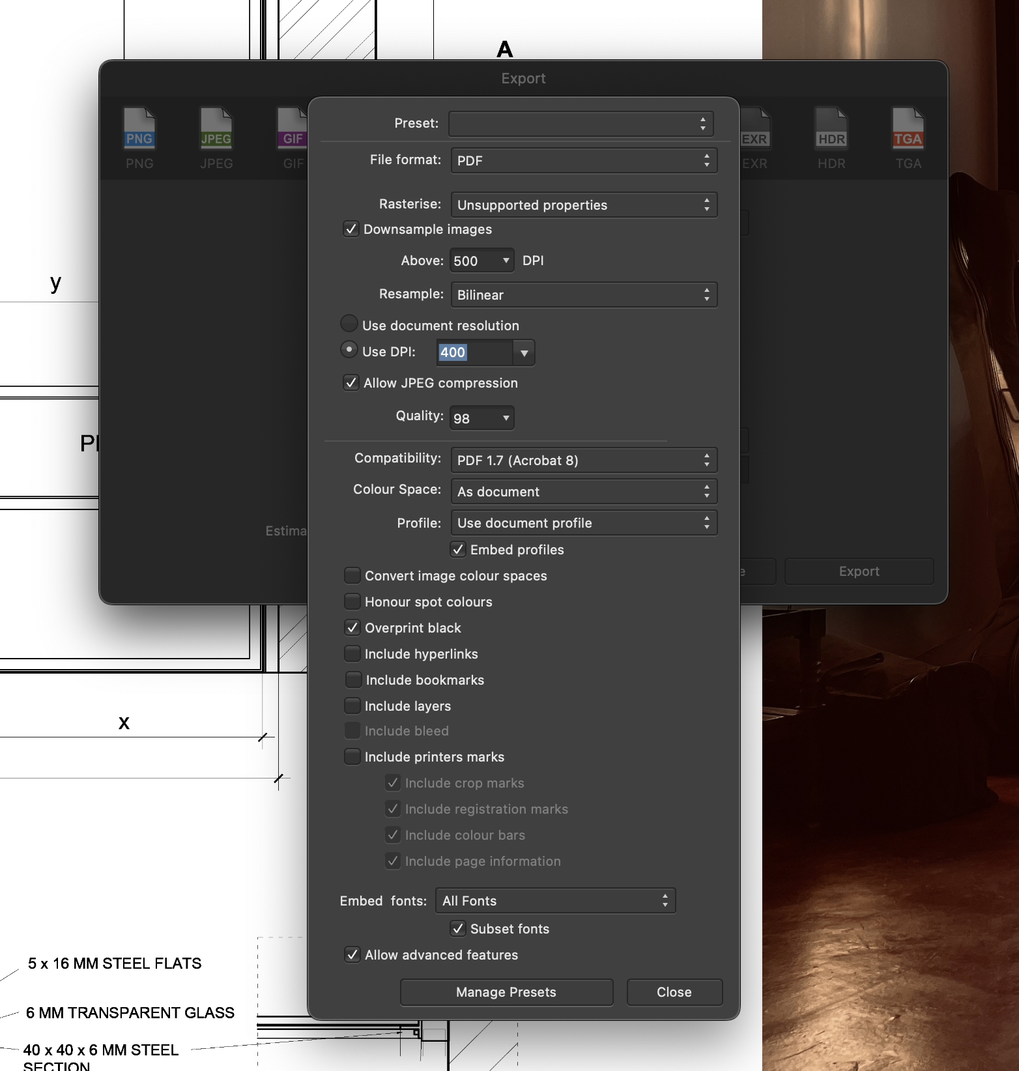1019x1071 pixels.
Task: Enable Convert image colour spaces
Action: 352,576
